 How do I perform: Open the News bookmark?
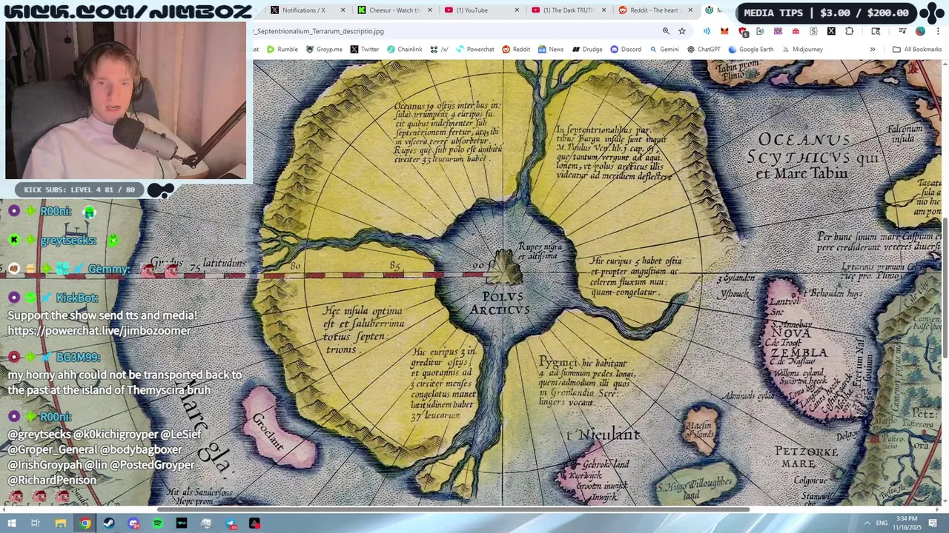pyautogui.click(x=551, y=50)
